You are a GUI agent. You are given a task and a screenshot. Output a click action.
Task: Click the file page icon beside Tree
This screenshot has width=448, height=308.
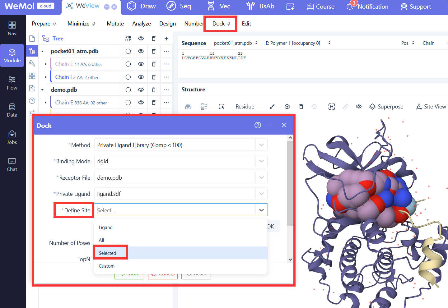point(32,39)
